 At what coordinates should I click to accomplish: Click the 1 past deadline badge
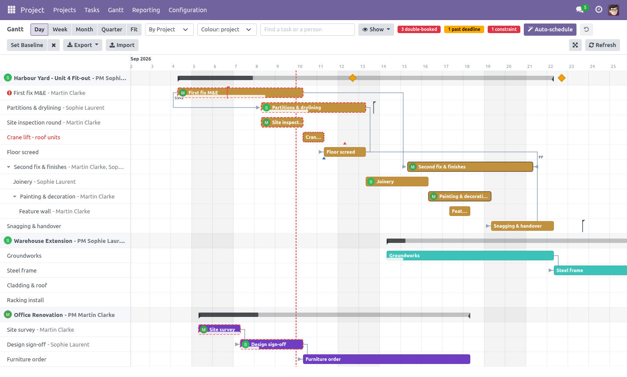pos(464,30)
